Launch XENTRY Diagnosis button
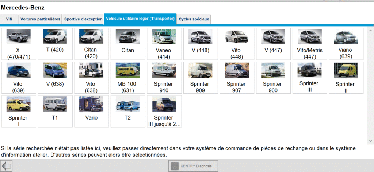Viewport: 374px width, 172px height. pyautogui.click(x=193, y=166)
